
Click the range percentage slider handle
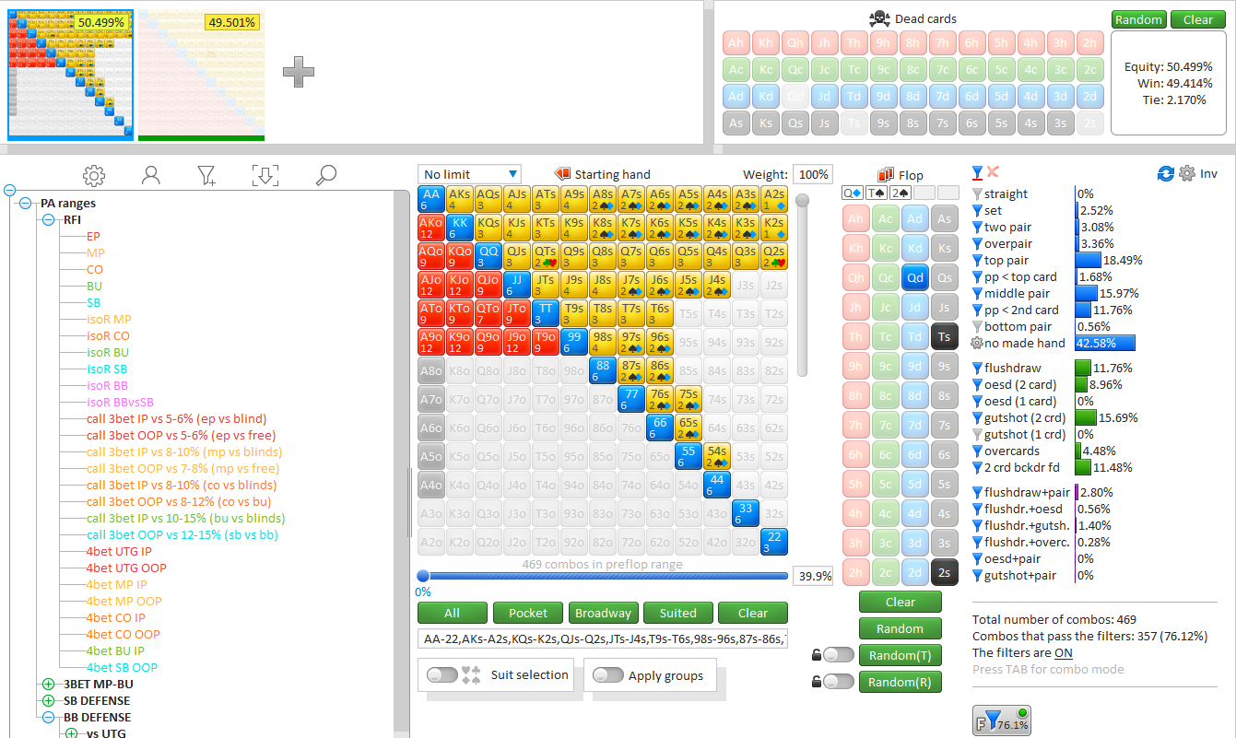coord(423,576)
